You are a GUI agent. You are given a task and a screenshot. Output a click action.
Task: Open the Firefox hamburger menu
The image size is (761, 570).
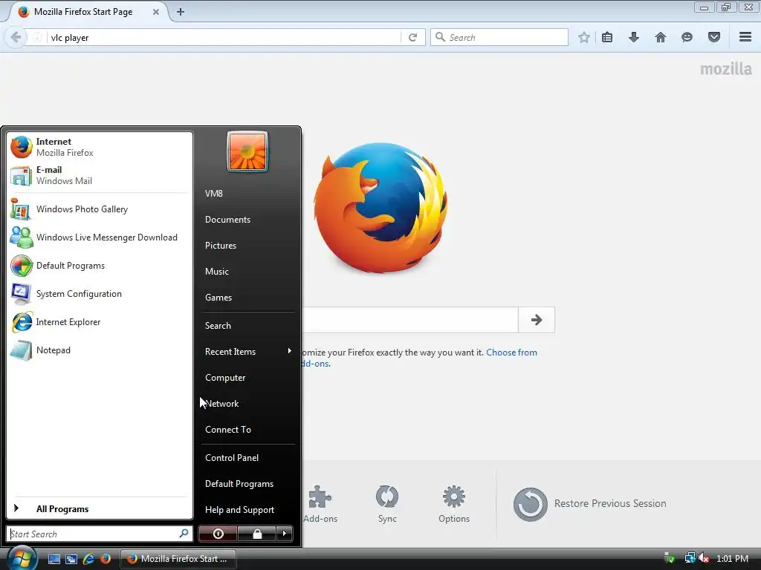point(745,37)
